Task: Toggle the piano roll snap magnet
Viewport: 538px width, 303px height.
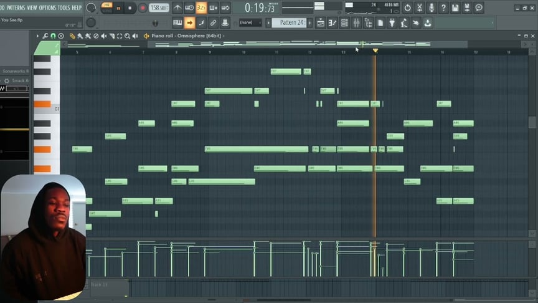Action: (x=53, y=36)
